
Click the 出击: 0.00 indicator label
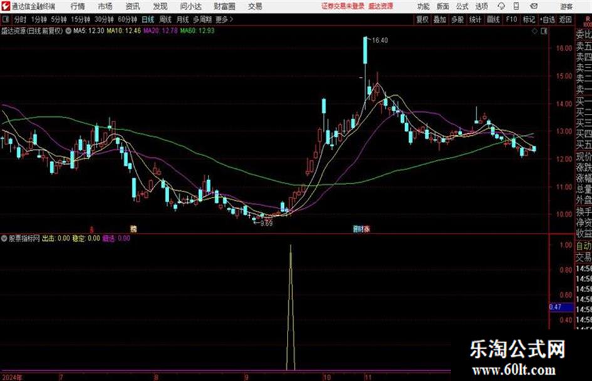point(56,238)
